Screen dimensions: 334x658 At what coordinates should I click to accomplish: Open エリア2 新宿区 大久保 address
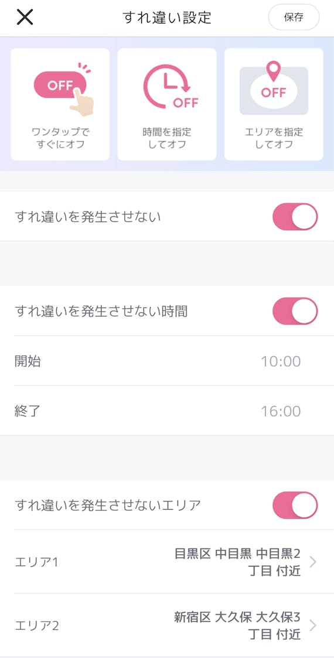pos(237,626)
